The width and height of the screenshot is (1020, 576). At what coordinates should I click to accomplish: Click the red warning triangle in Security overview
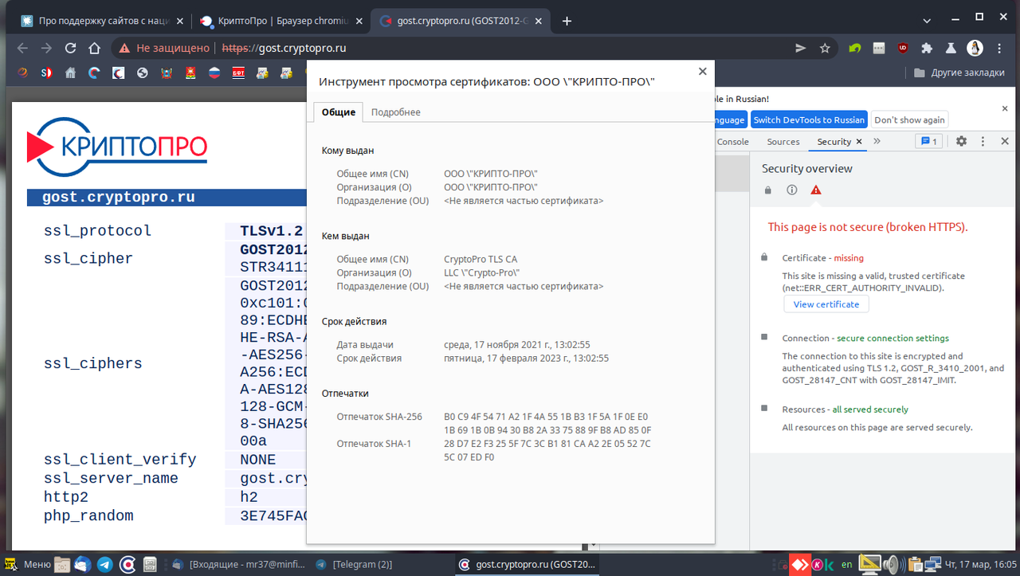[x=815, y=190]
